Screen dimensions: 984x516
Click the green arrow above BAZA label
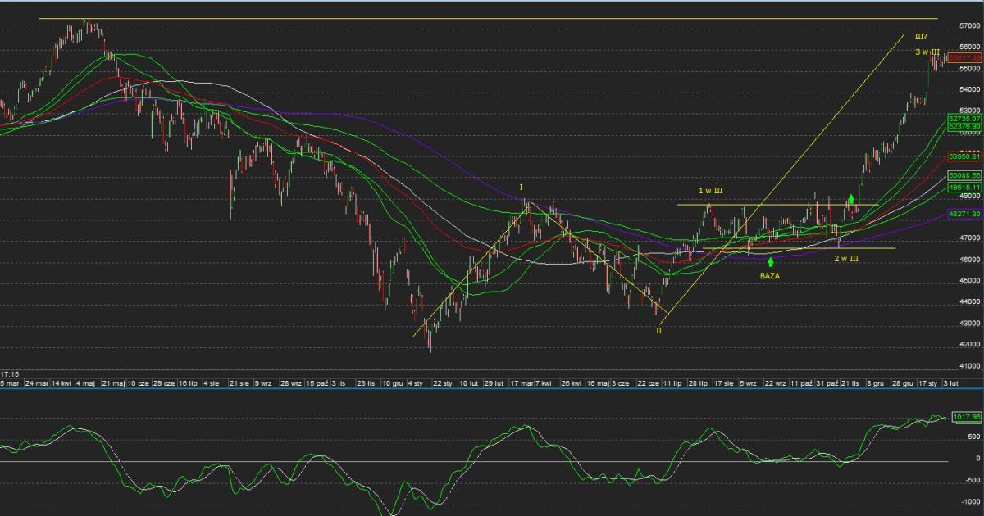(771, 262)
